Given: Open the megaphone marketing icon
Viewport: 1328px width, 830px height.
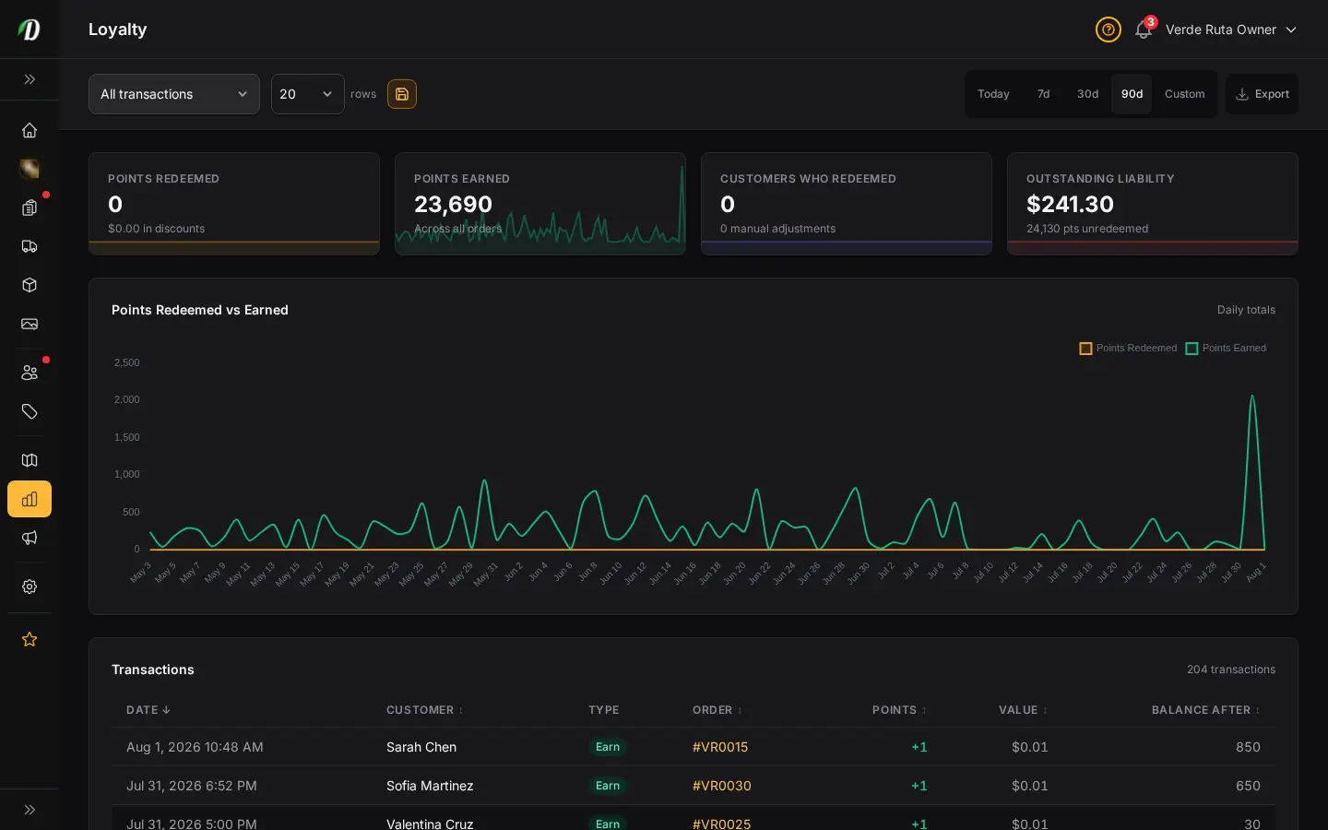Looking at the screenshot, I should coord(30,538).
